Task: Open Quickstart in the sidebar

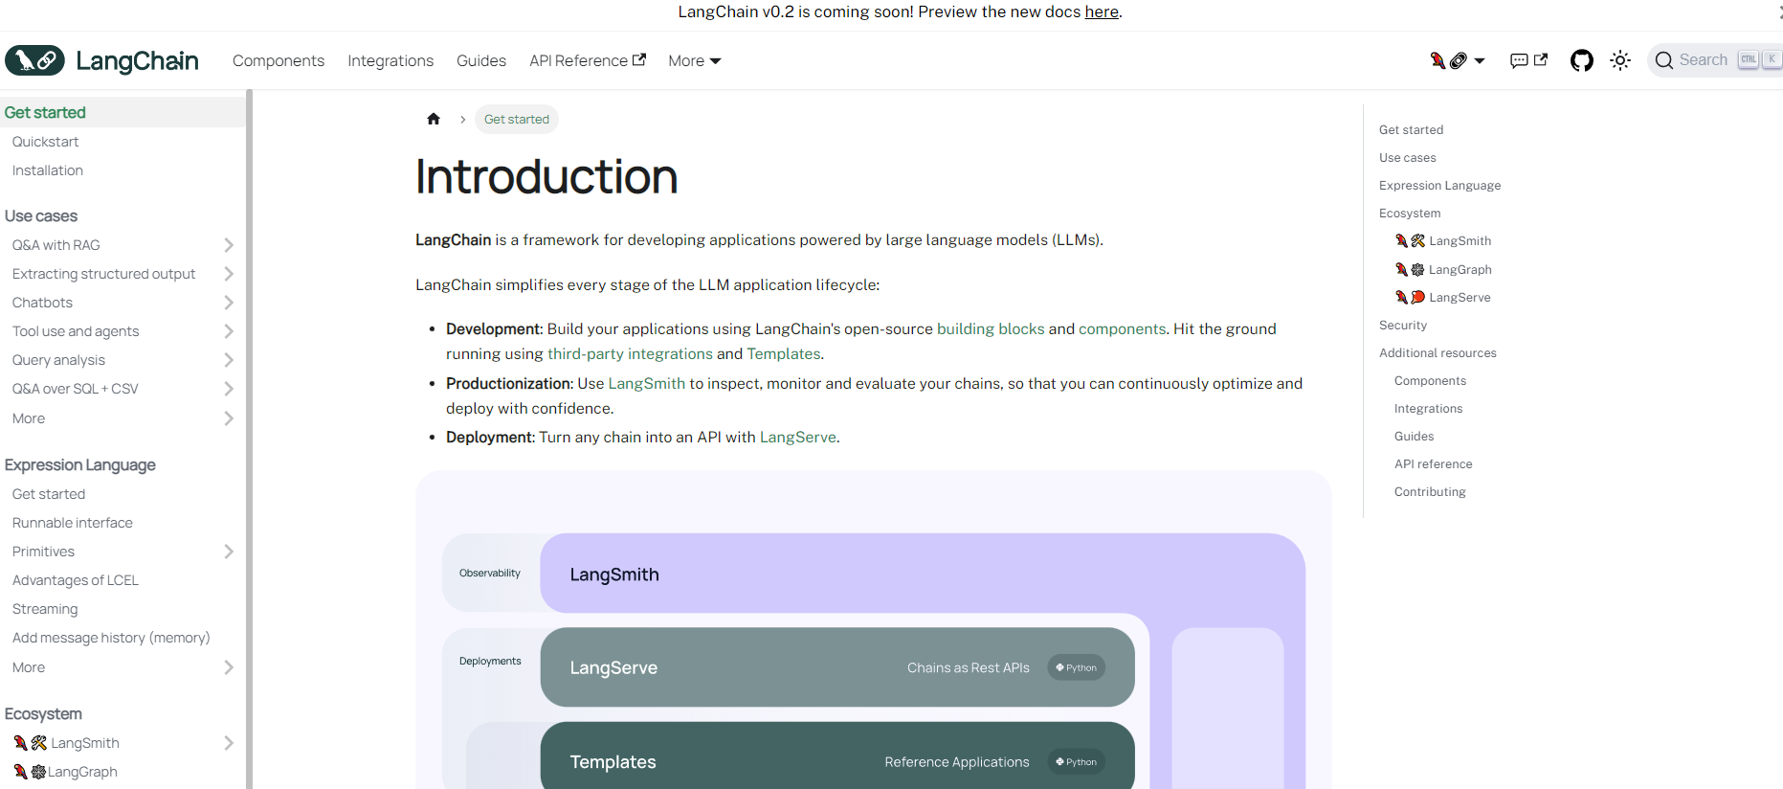Action: (45, 142)
